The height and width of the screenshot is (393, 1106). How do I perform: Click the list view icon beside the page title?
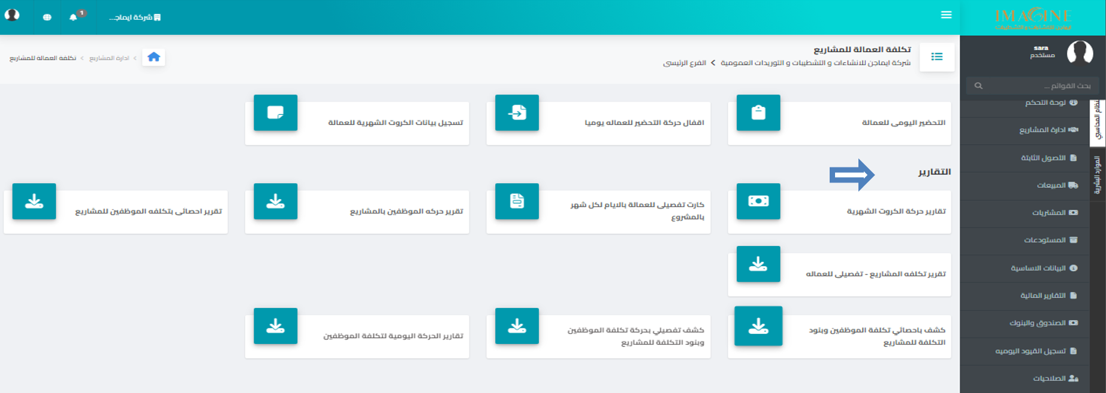(x=936, y=57)
